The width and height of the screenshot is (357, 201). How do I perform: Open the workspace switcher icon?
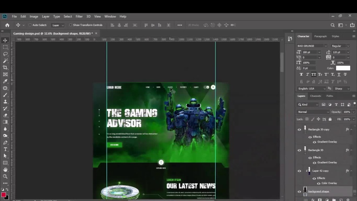click(341, 25)
